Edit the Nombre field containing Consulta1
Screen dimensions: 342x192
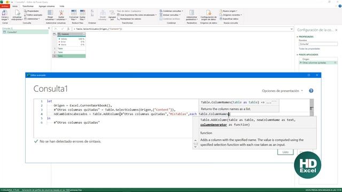coord(318,44)
